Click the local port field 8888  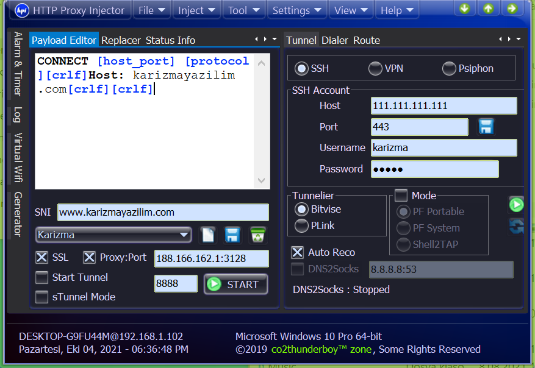tap(176, 283)
